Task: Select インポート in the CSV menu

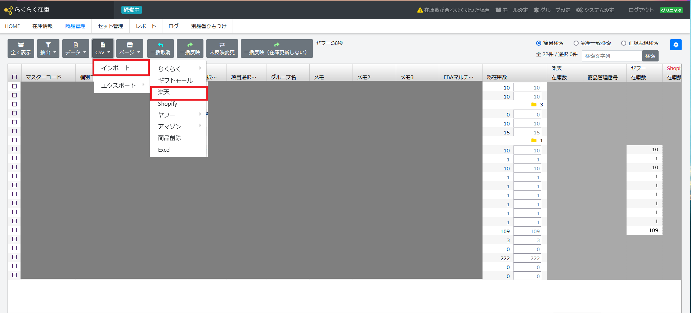Action: tap(121, 68)
